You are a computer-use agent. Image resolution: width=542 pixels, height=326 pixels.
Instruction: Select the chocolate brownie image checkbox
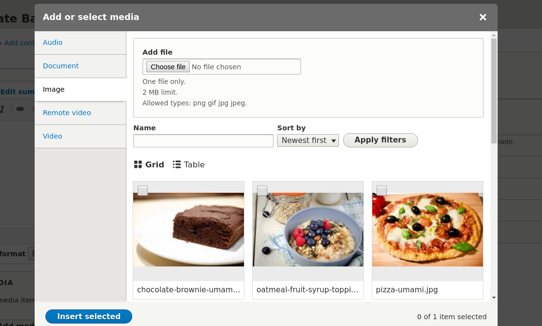pyautogui.click(x=142, y=190)
